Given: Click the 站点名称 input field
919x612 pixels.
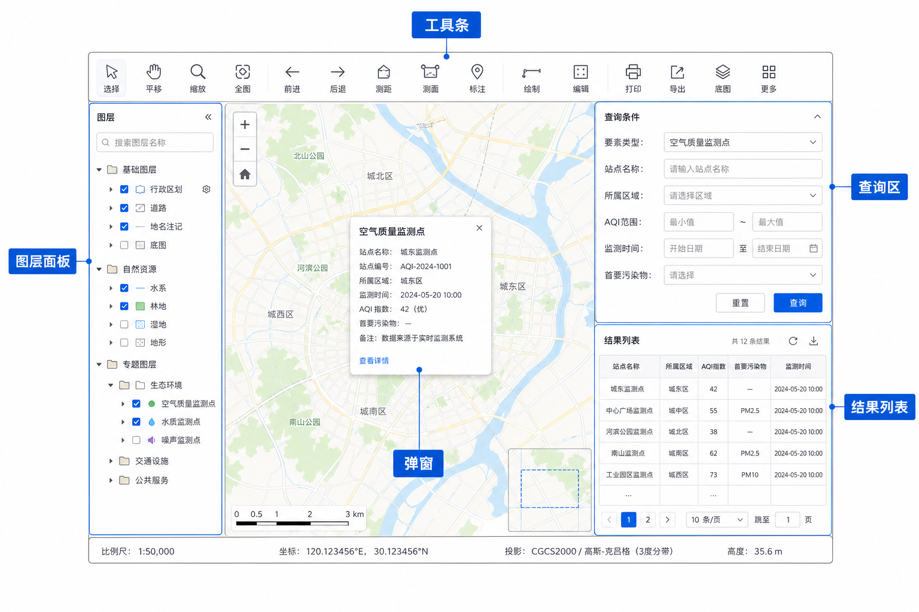Looking at the screenshot, I should click(x=743, y=169).
